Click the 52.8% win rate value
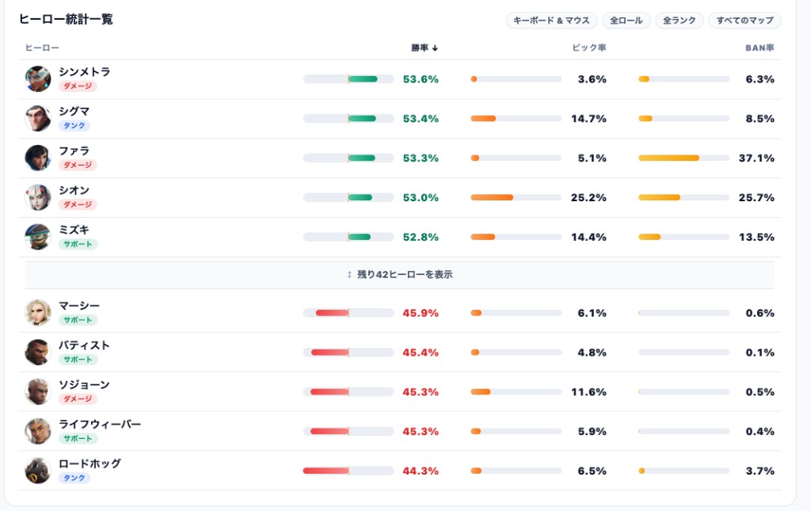 [x=421, y=237]
